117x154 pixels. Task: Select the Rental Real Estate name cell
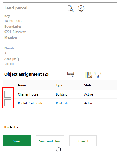(x=30, y=103)
